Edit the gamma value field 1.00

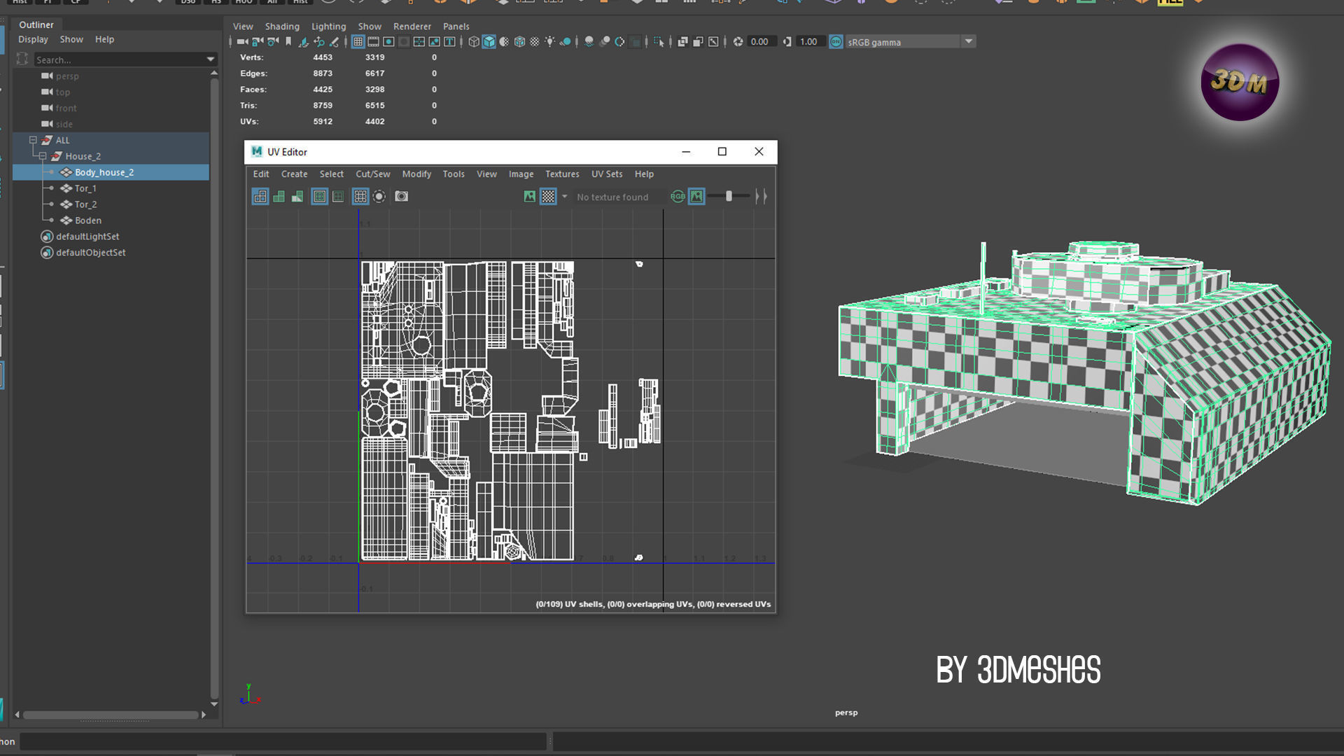click(x=811, y=42)
